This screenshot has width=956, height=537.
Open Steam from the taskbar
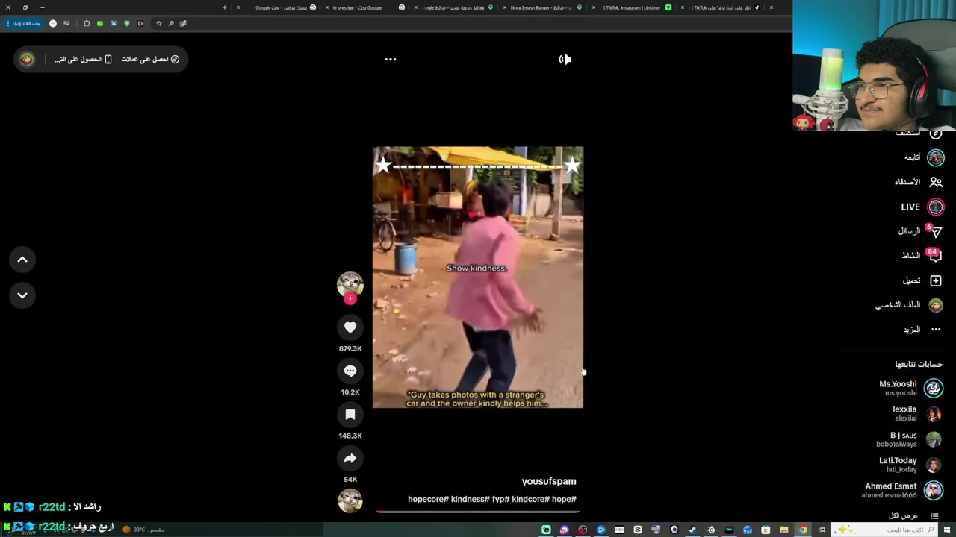692,530
